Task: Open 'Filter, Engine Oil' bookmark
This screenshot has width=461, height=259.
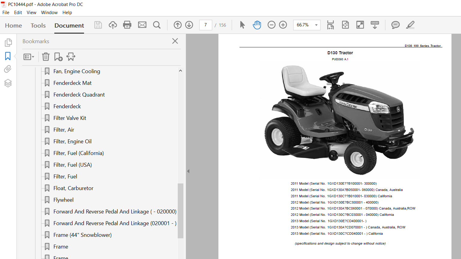Action: coord(73,141)
